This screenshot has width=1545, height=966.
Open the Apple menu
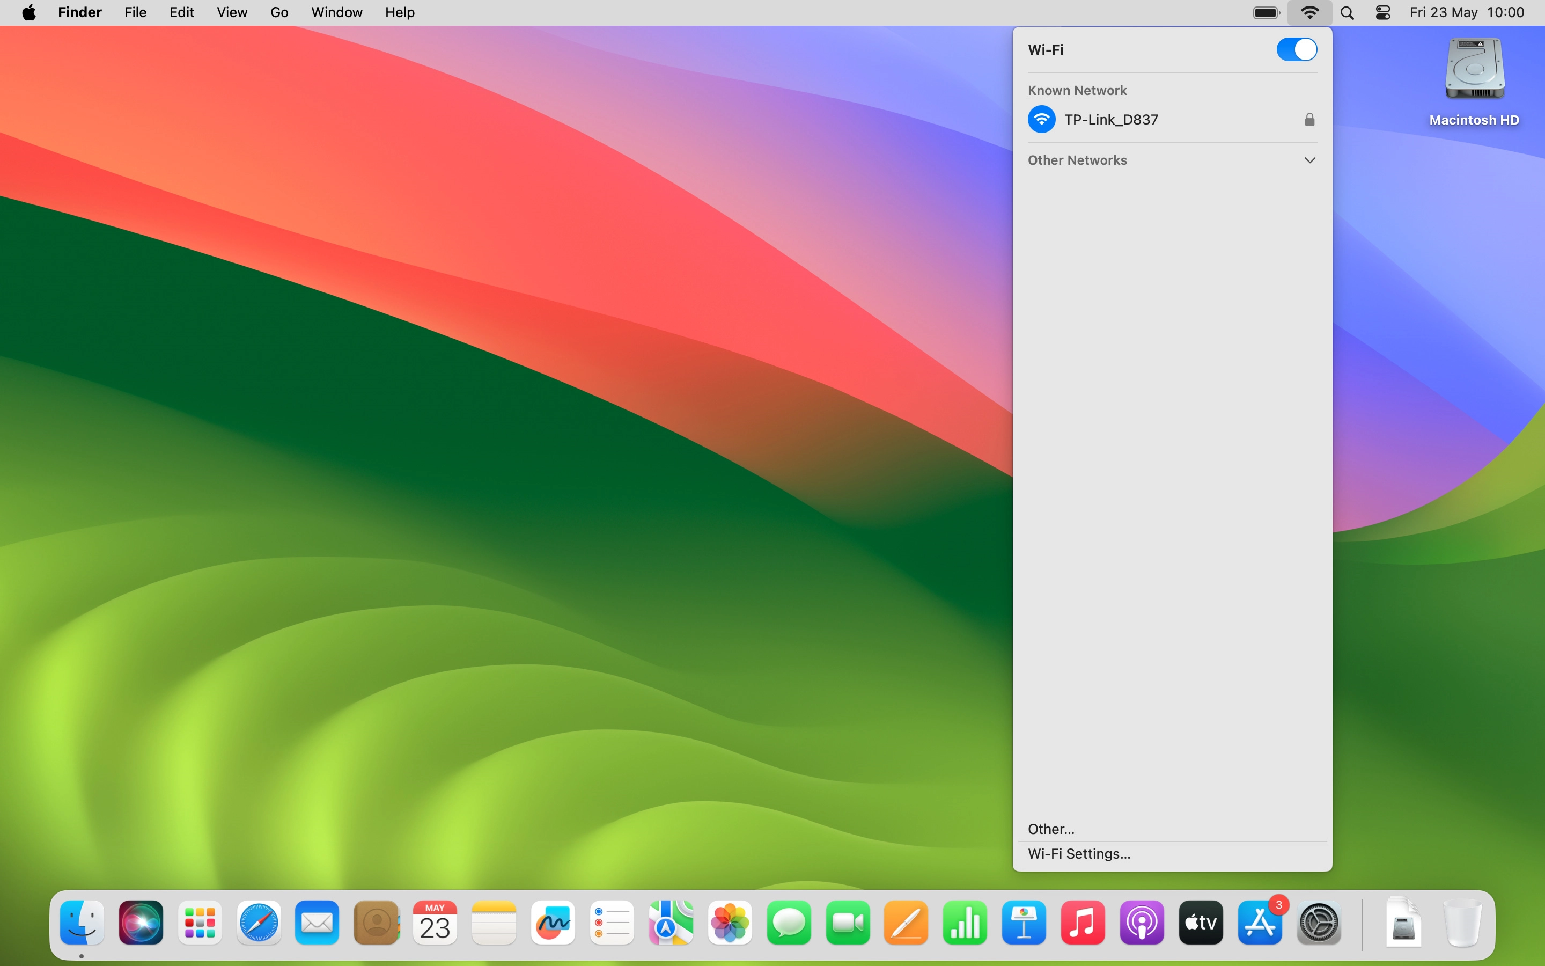29,13
